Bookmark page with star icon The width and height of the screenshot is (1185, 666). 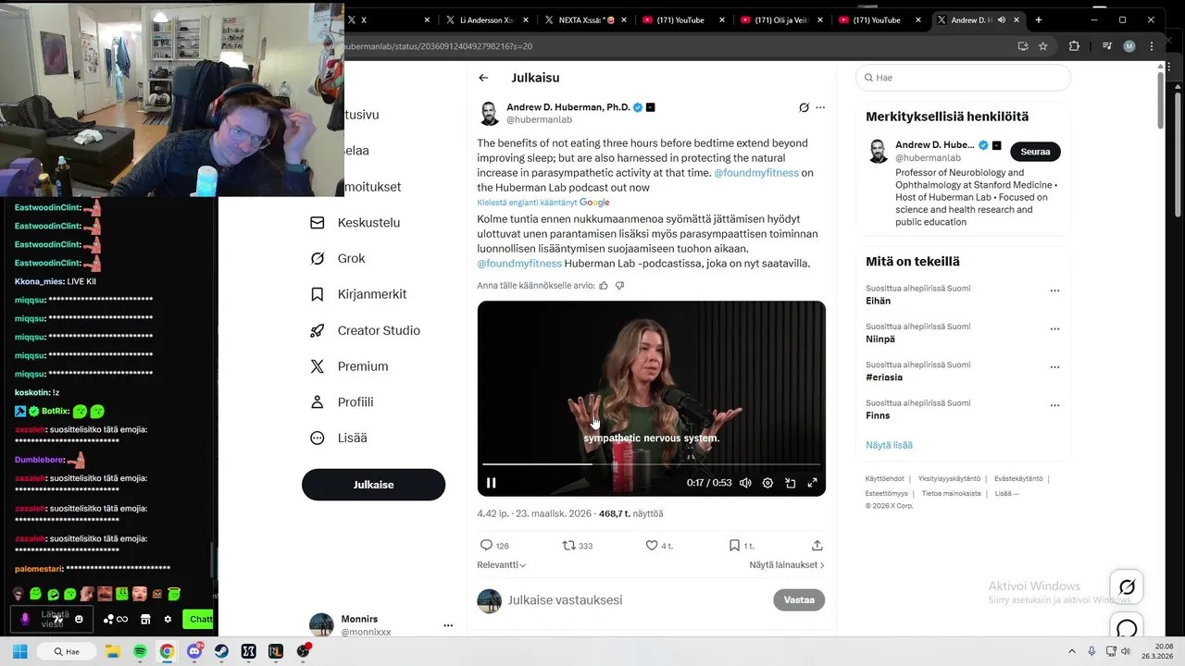pos(1043,46)
